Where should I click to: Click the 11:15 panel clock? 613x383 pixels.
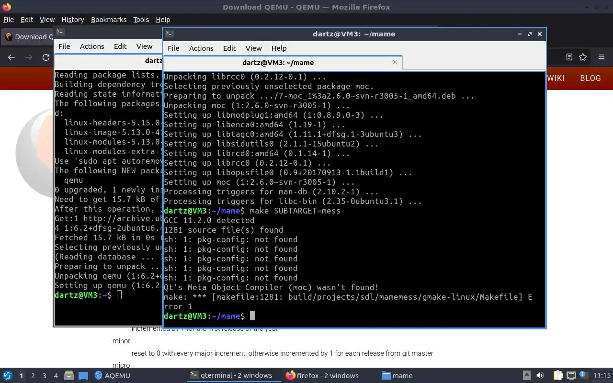(602, 375)
